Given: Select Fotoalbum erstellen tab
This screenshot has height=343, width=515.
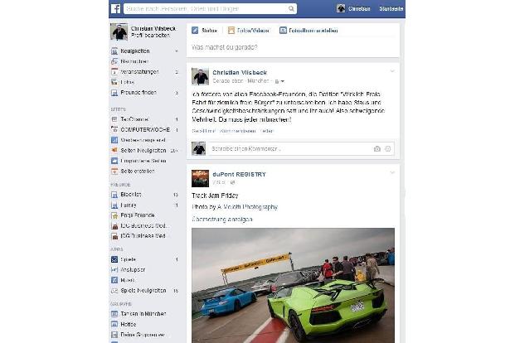Looking at the screenshot, I should pyautogui.click(x=309, y=31).
